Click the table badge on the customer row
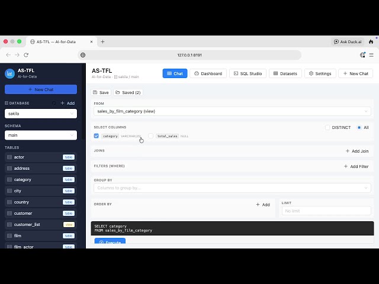The image size is (379, 284). click(69, 213)
